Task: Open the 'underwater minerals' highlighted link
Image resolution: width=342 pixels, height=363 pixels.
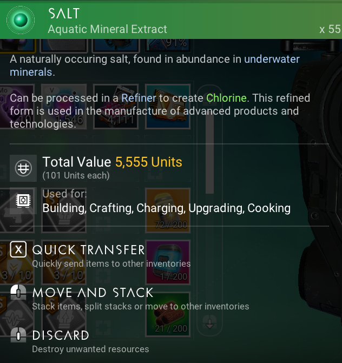Action: tap(155, 65)
